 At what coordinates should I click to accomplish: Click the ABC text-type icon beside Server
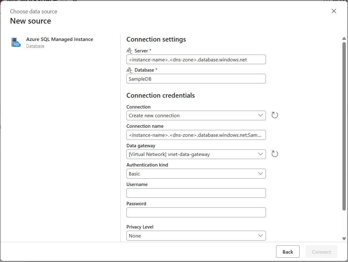[129, 50]
